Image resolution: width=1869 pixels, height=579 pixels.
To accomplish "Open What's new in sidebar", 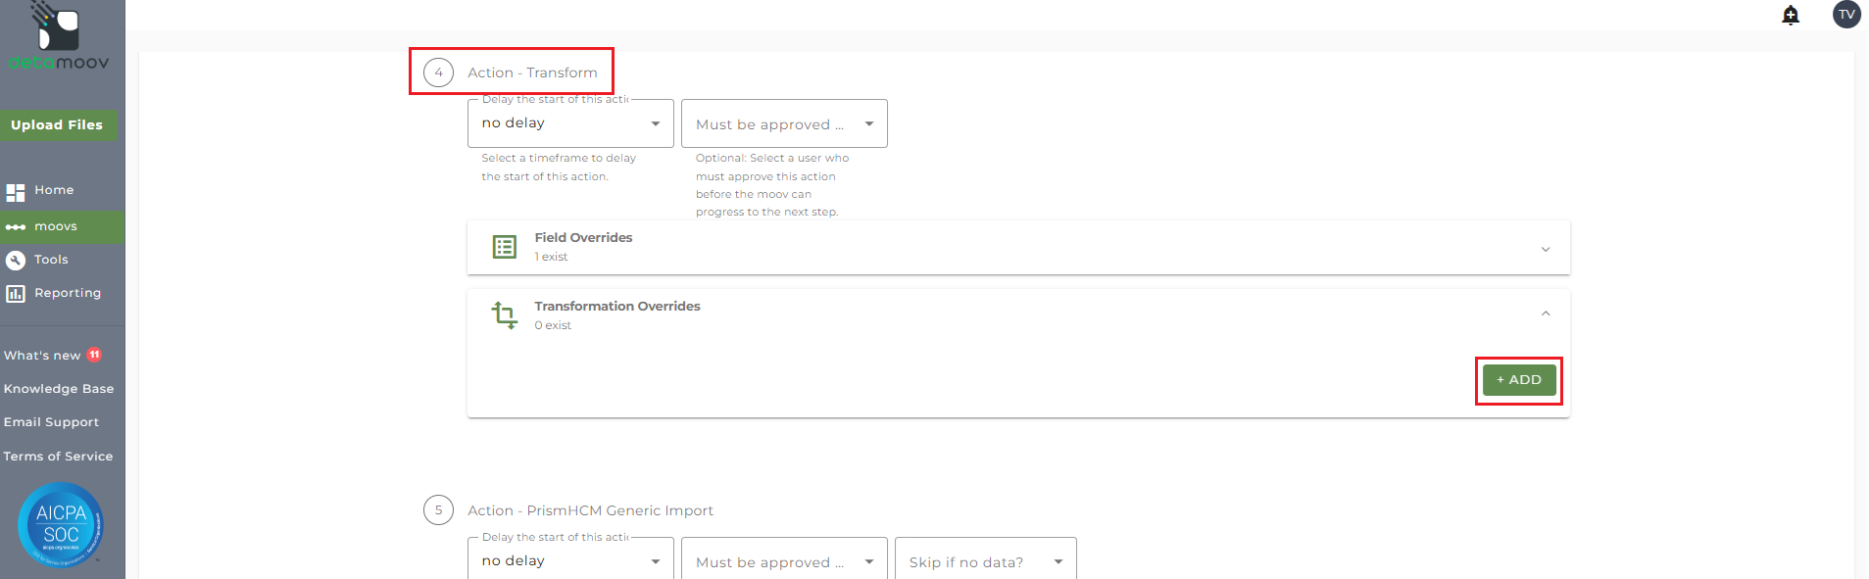I will 42,356.
